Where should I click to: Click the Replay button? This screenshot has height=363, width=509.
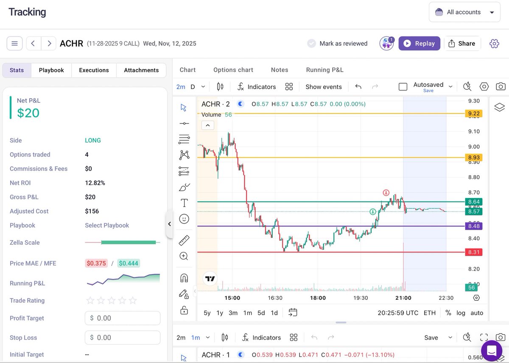point(420,43)
